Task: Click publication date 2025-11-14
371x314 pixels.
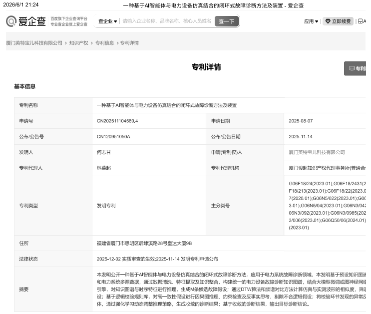Action: [301, 136]
